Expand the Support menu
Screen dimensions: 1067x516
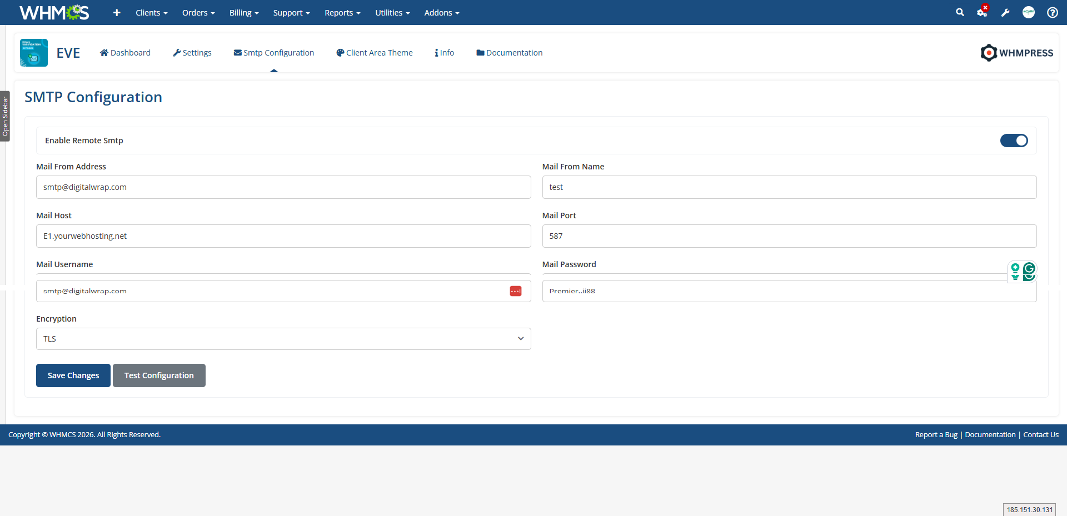click(291, 12)
